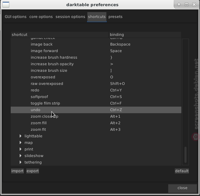The image size is (200, 196).
Task: Click the keep-above arrow icon in title bar
Action: pos(179,4)
